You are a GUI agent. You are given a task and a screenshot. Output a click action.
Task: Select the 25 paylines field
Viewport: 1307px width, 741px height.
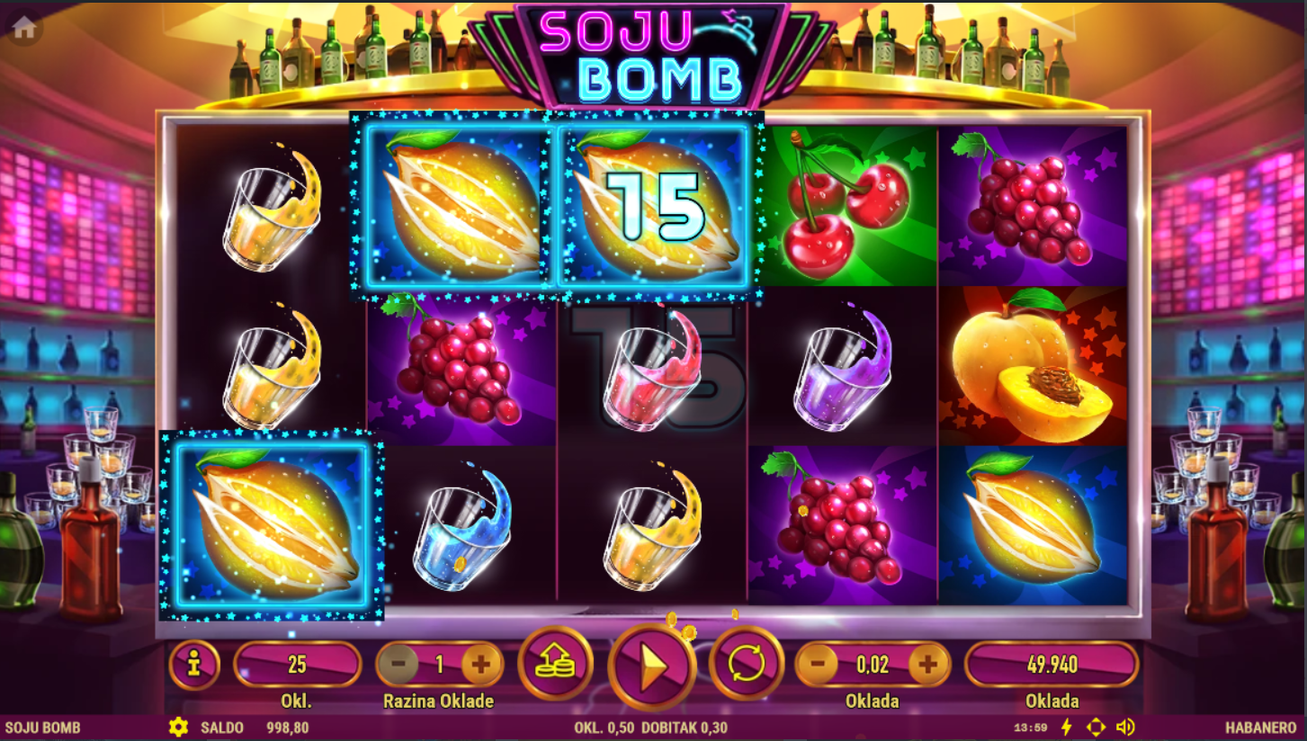(297, 665)
